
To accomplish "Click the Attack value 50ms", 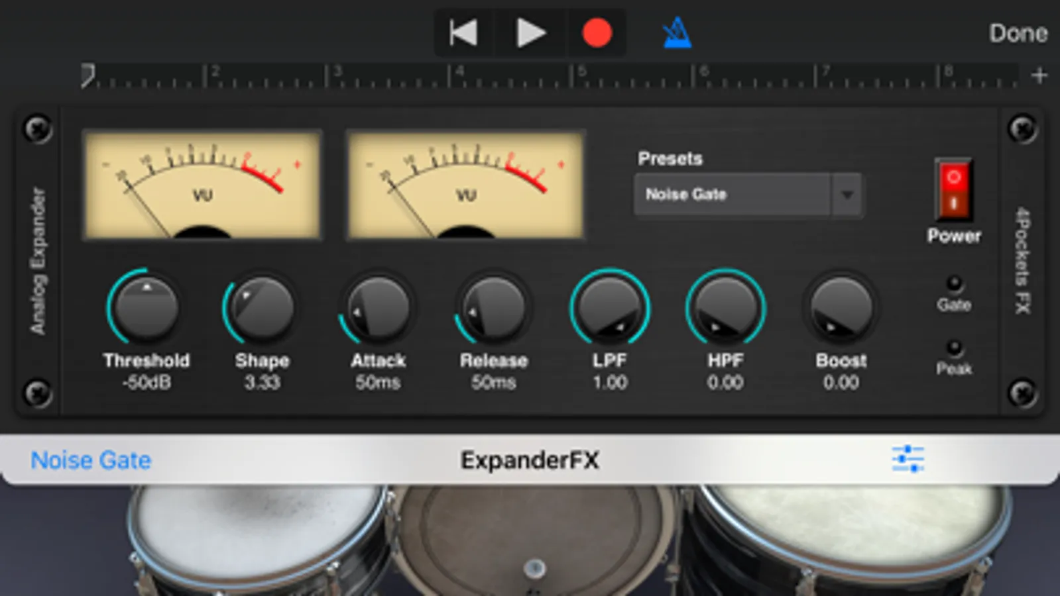I will 378,383.
